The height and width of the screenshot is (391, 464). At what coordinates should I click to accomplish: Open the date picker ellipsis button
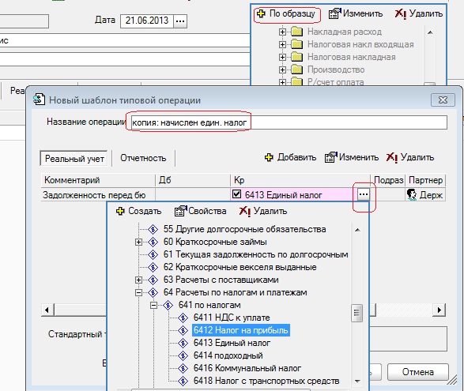click(x=180, y=21)
